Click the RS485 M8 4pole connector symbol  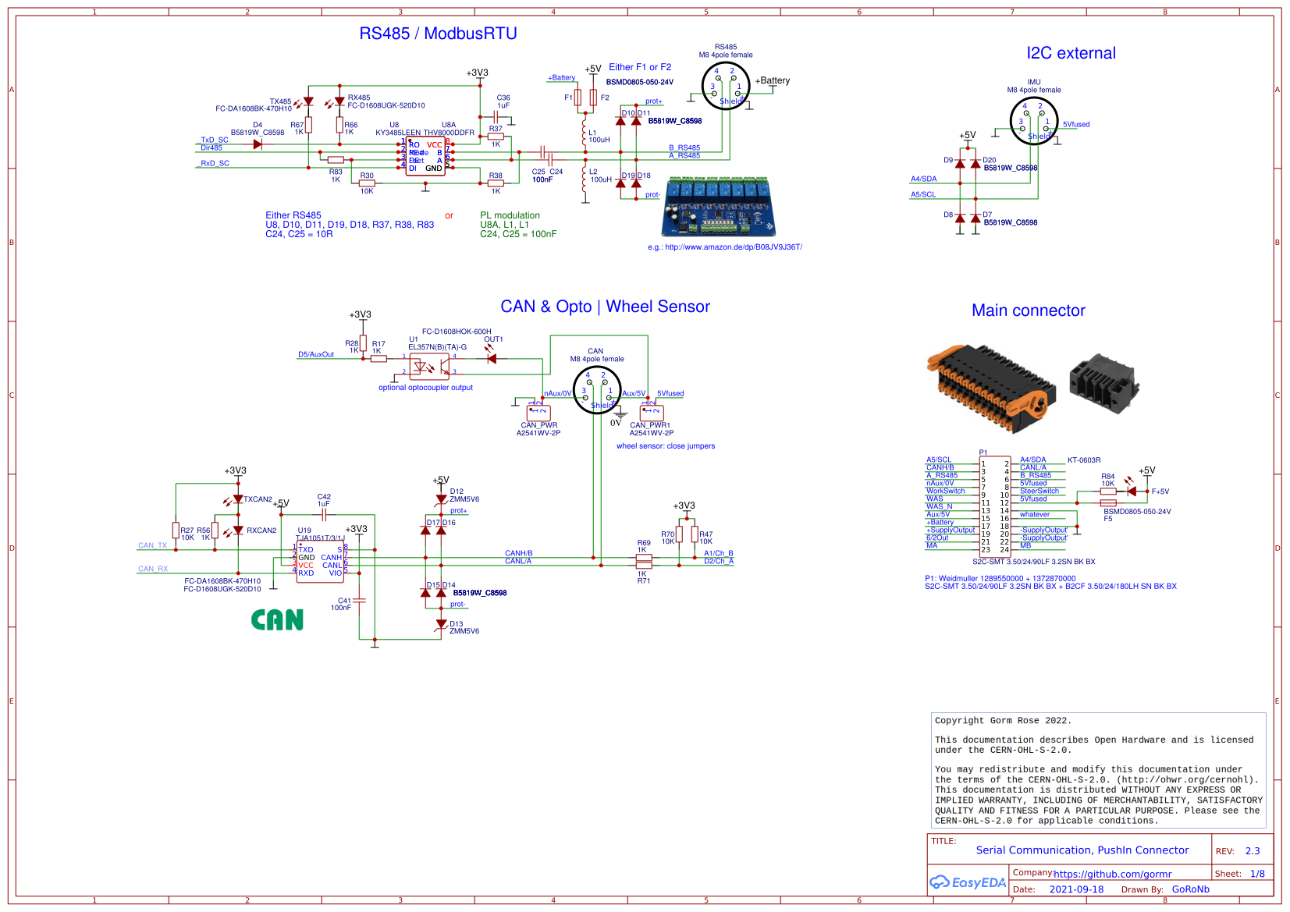pyautogui.click(x=726, y=86)
